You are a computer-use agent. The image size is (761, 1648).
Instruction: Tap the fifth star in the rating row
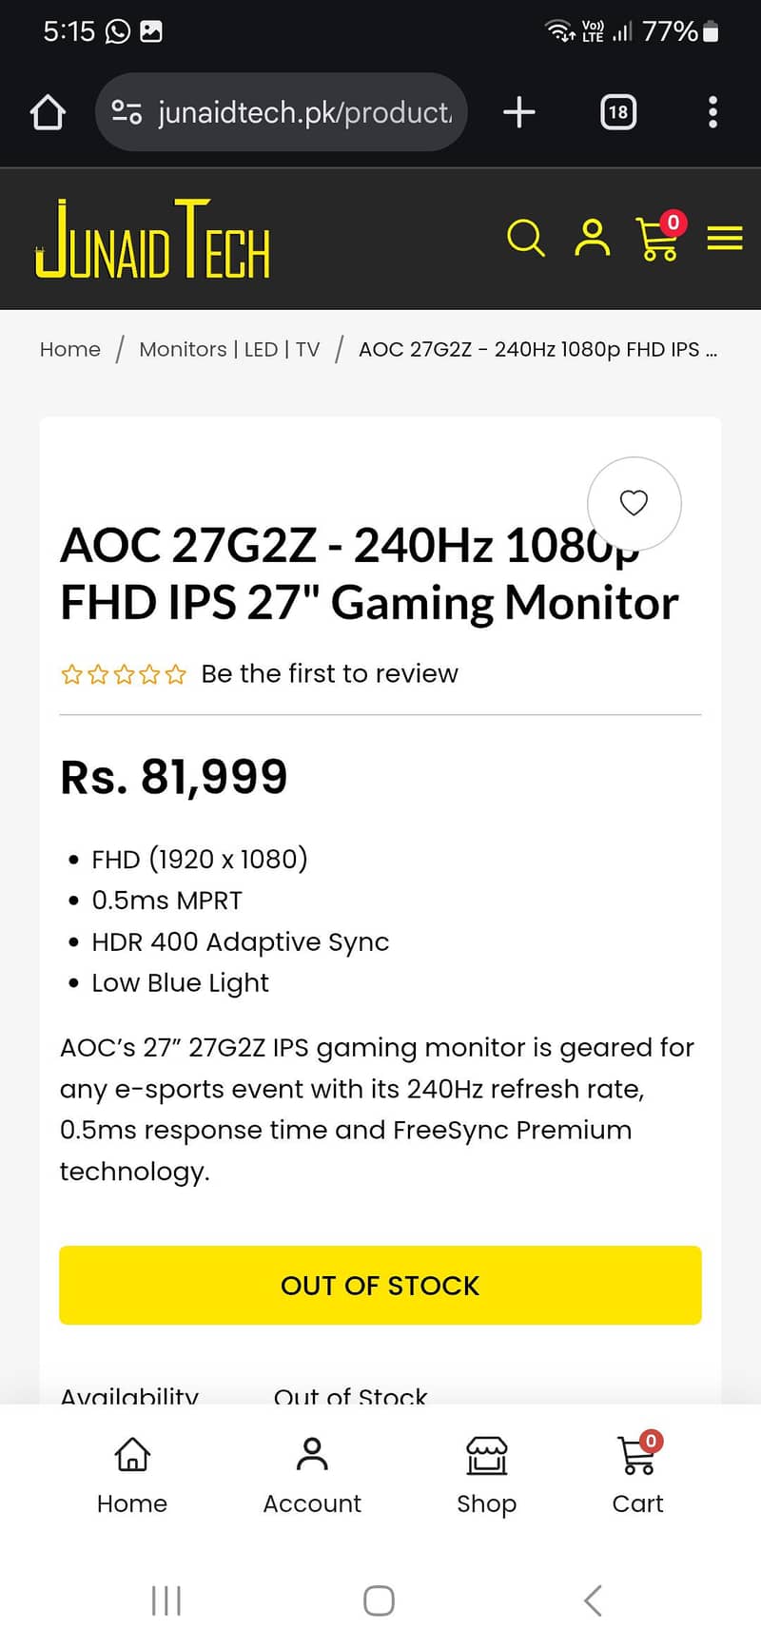point(175,673)
